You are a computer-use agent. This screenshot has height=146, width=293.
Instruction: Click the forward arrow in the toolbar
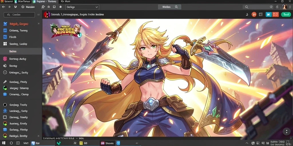click(x=9, y=7)
